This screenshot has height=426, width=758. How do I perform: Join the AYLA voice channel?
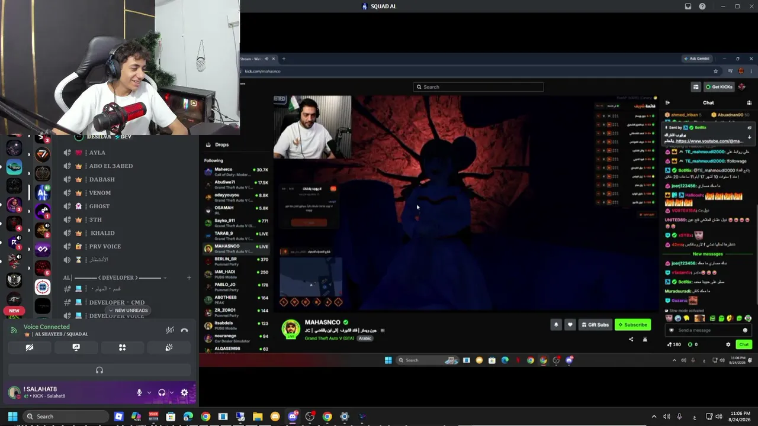(127, 153)
